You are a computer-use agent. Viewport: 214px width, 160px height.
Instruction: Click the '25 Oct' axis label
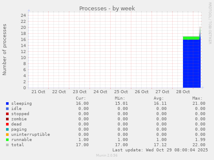point(121,92)
